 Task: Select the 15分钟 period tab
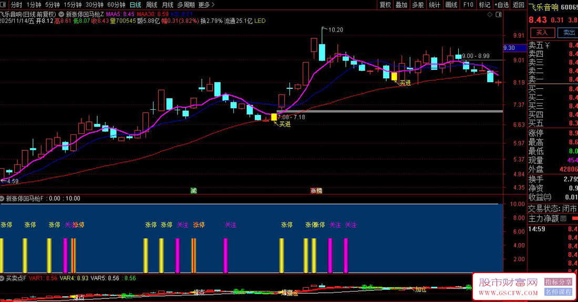(73, 5)
